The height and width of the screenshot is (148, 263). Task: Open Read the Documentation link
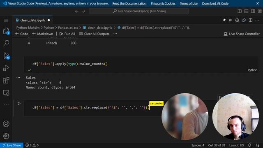coord(129,3)
